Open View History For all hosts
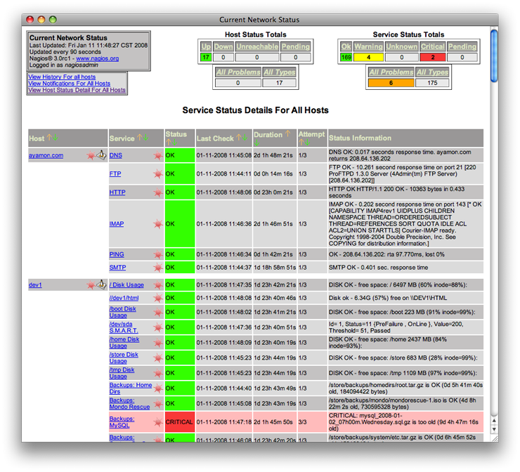This screenshot has width=520, height=472. 62,77
